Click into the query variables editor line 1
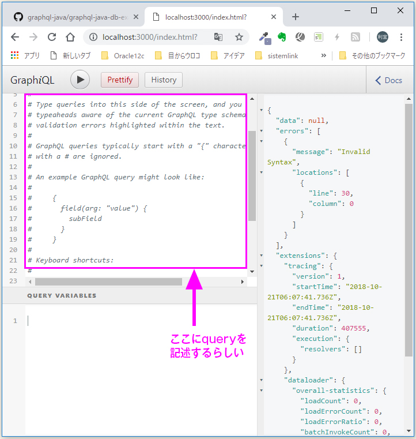Viewport: 416px width, 439px height. coord(141,321)
